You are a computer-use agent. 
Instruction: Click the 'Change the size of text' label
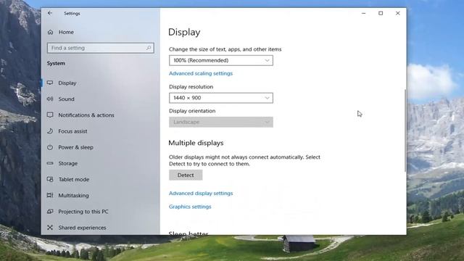coord(225,49)
